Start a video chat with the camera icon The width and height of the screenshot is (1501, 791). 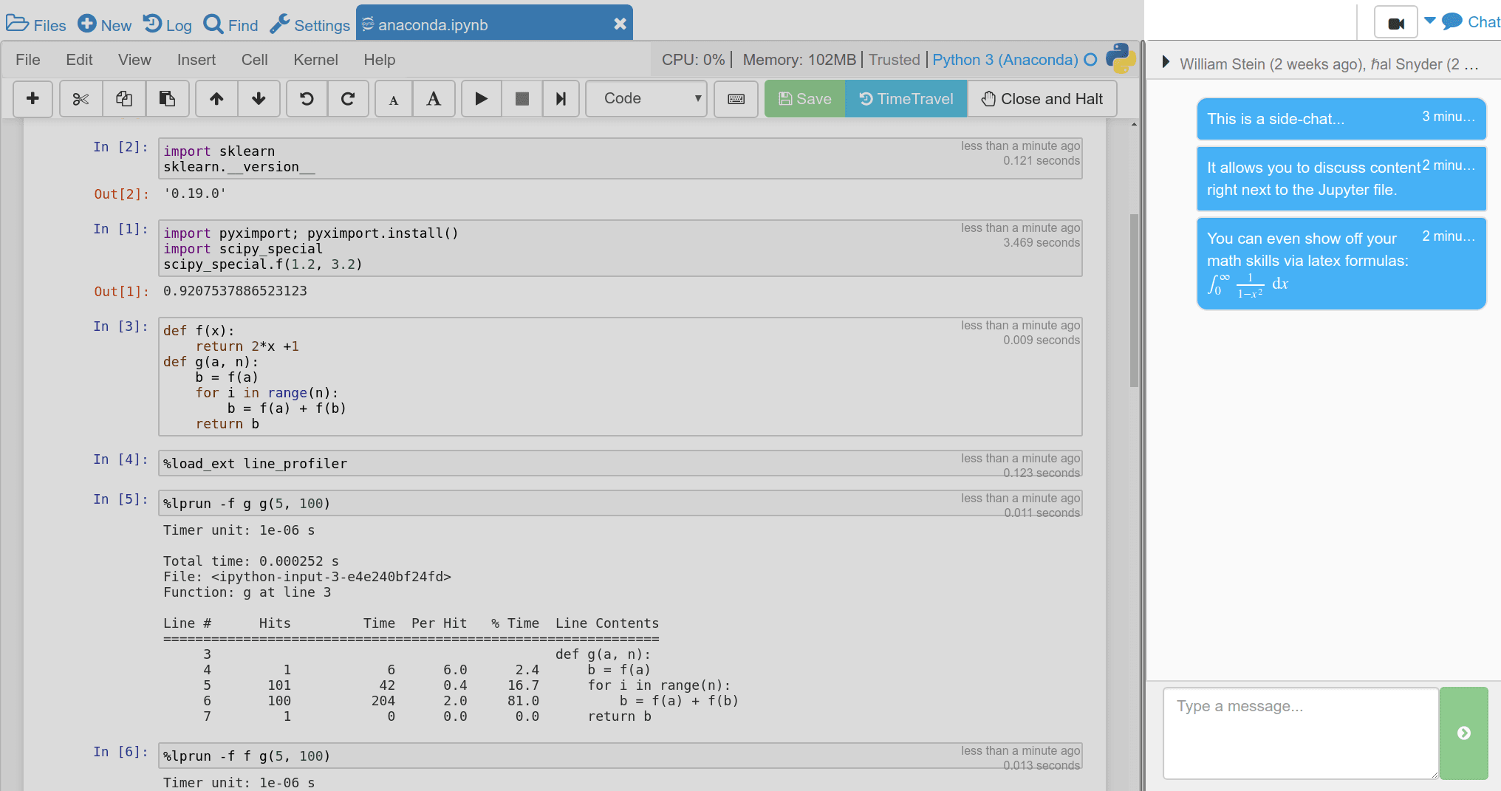tap(1395, 21)
